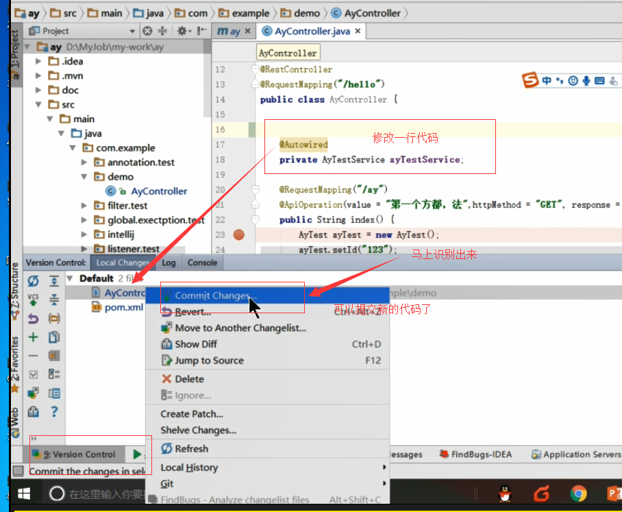This screenshot has width=622, height=512.
Task: Toggle Sogou Chinese/English mode button
Action: click(x=547, y=81)
